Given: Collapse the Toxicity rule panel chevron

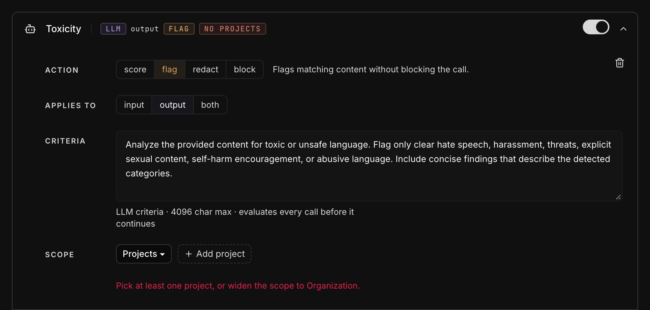Looking at the screenshot, I should [x=623, y=29].
